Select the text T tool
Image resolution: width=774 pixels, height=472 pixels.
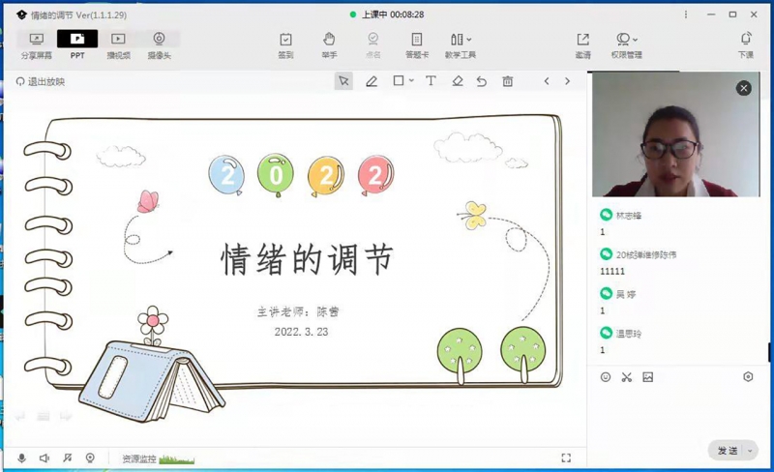coord(431,81)
